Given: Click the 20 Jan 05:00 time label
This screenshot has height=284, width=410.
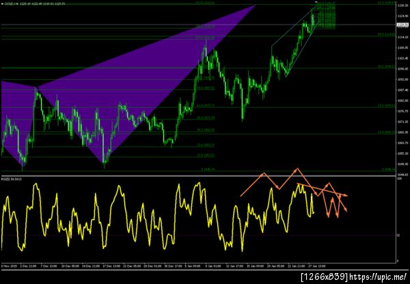Looking at the screenshot, I should tap(275, 266).
